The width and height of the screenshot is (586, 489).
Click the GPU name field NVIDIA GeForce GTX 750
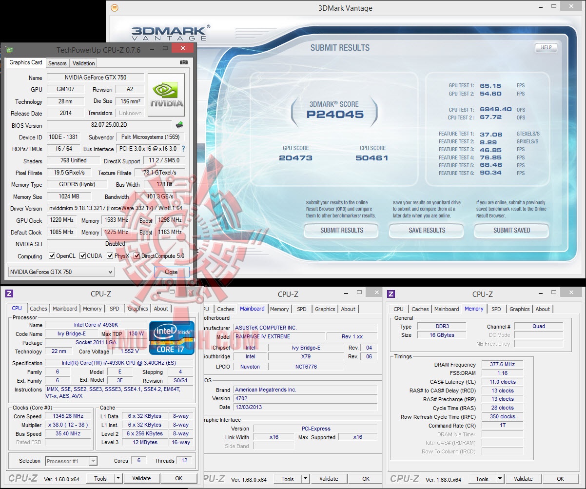pyautogui.click(x=95, y=78)
